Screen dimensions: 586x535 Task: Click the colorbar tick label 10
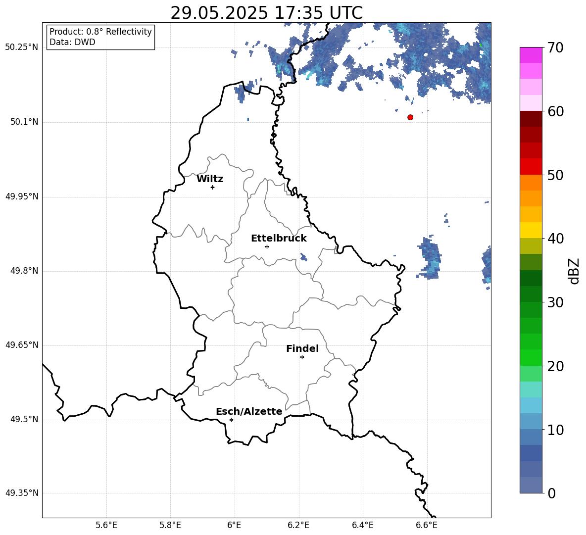pos(555,430)
